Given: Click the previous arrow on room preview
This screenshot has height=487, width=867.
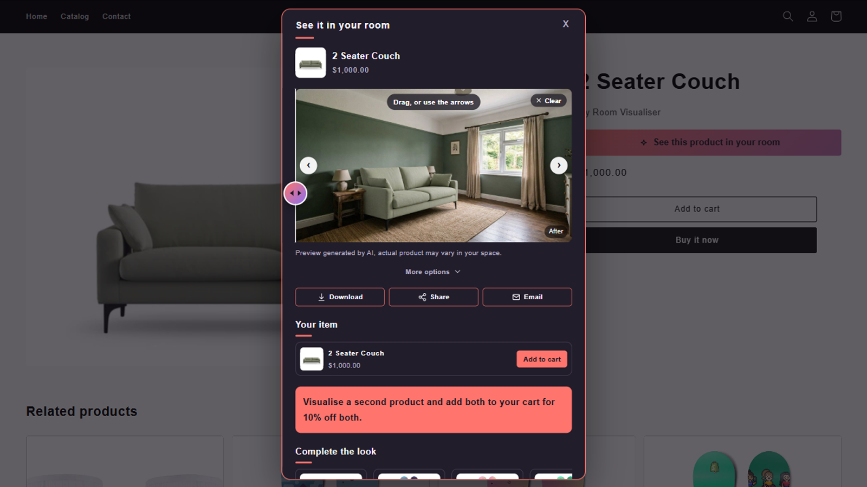Looking at the screenshot, I should coord(308,166).
